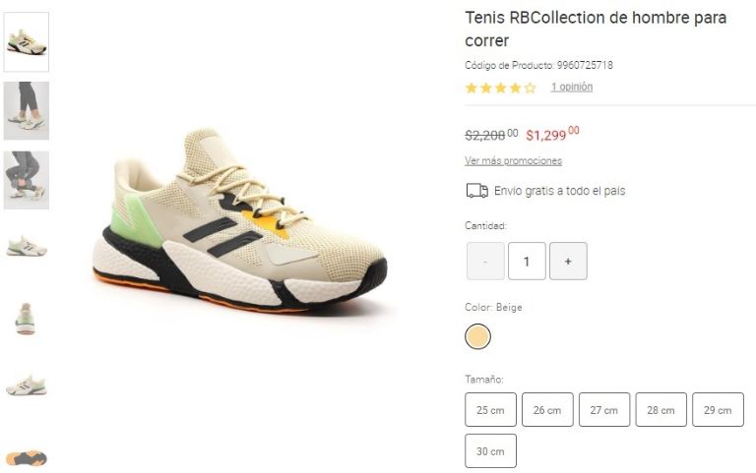Choose the 26 cm size option
756x473 pixels.
tap(547, 410)
